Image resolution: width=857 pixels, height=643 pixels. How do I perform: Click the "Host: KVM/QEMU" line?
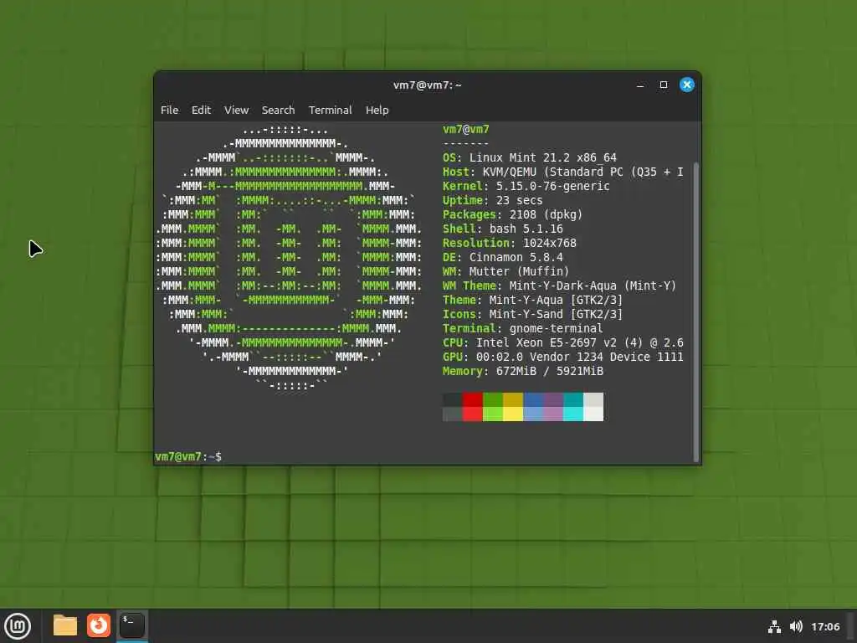pos(563,172)
